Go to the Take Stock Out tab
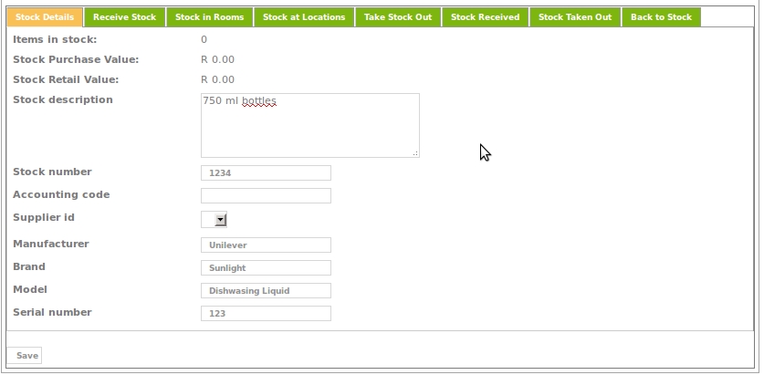Image resolution: width=764 pixels, height=375 pixels. click(x=398, y=17)
